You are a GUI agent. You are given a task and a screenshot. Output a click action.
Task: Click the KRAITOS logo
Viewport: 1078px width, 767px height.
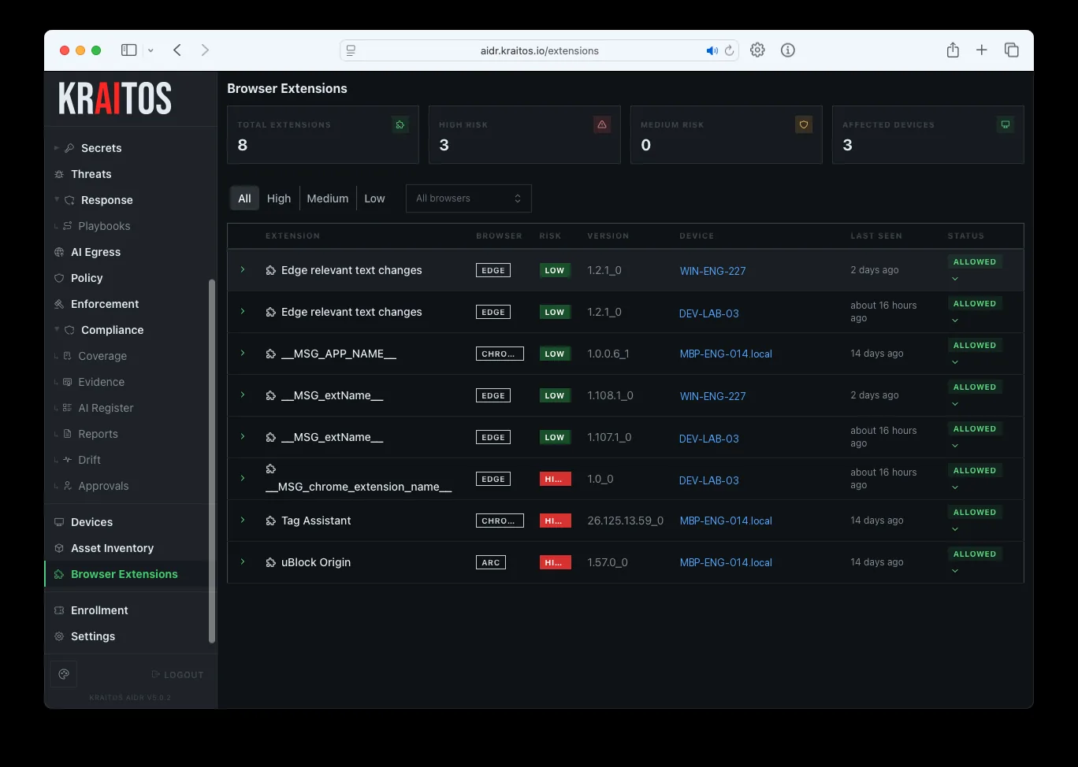click(x=115, y=98)
